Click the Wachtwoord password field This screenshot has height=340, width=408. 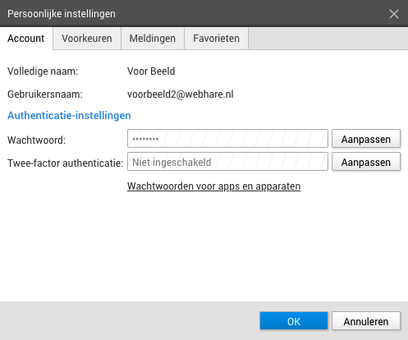pos(227,139)
